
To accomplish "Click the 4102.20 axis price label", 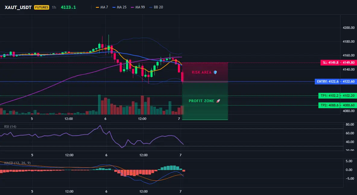I will (x=348, y=96).
